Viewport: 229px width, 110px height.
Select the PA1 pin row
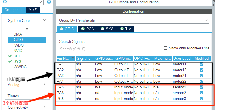(x=134, y=64)
